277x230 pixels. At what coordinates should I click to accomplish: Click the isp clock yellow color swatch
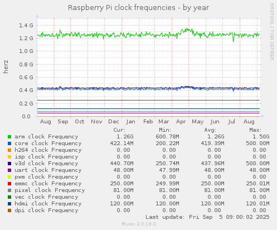[9, 157]
